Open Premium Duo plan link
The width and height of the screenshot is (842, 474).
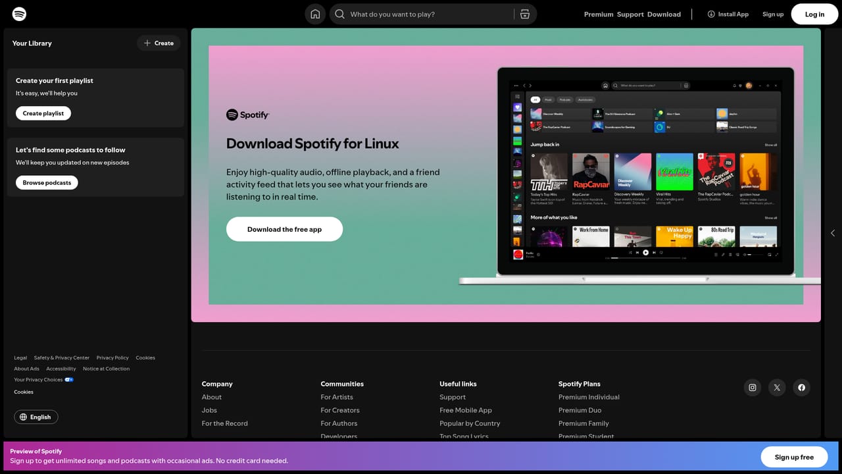(x=580, y=410)
